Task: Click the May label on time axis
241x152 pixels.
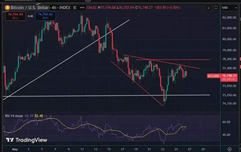Action: [15, 149]
